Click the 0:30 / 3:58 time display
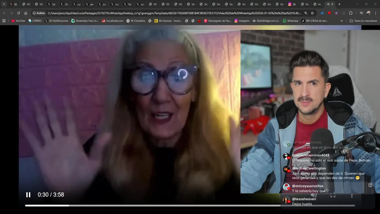 pos(51,195)
